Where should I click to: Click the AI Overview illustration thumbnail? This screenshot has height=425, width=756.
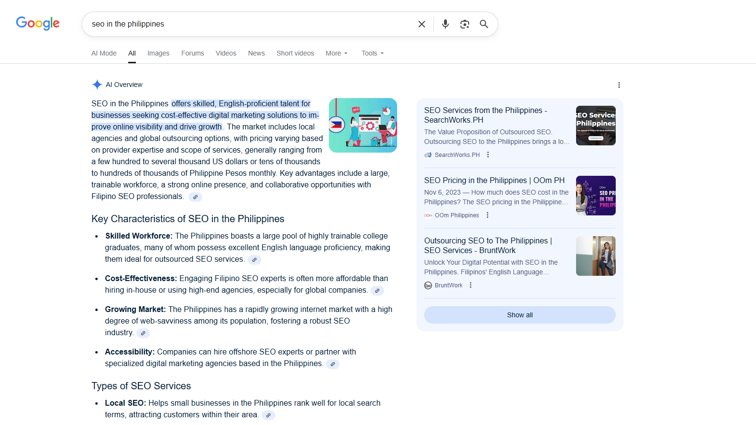[x=363, y=125]
